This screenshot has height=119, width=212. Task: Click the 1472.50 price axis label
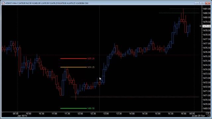pyautogui.click(x=207, y=82)
